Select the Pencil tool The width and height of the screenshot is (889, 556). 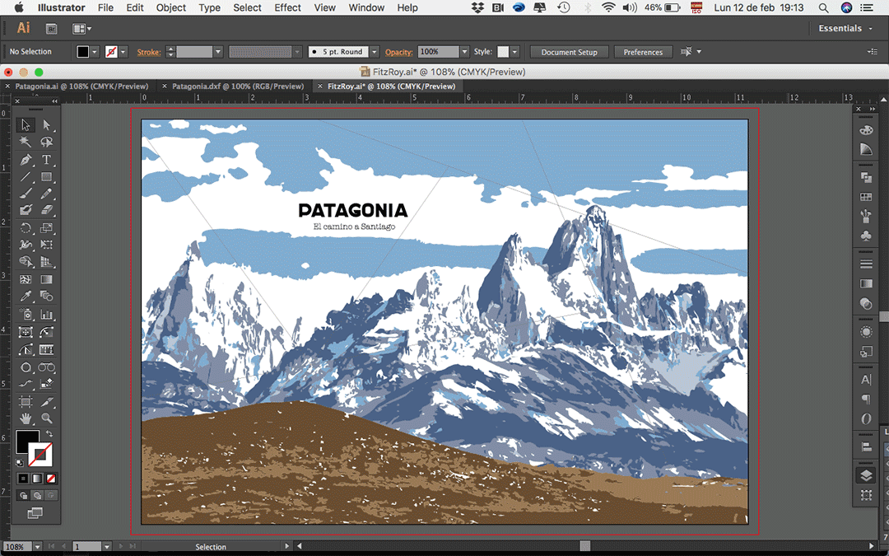46,194
